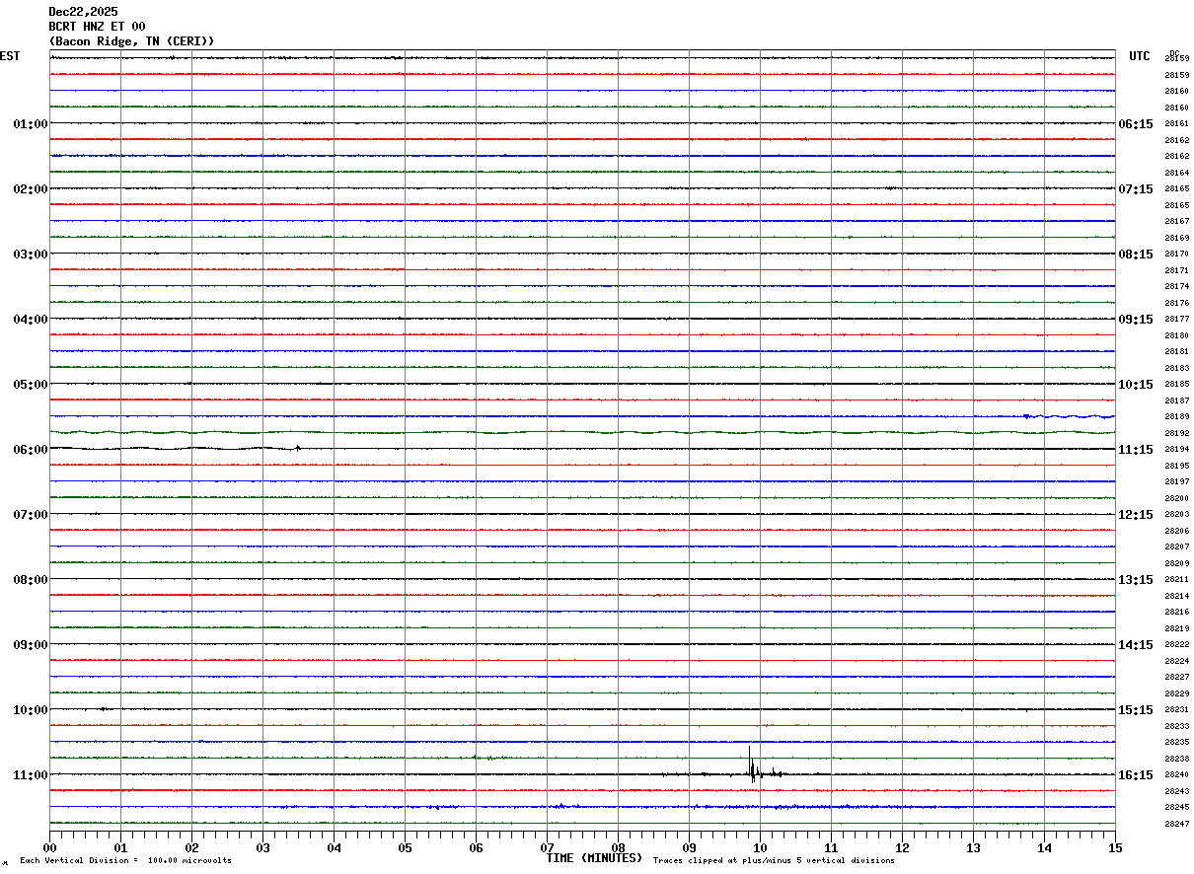
Task: Click the 09:15 UTC time label
Action: pyautogui.click(x=1136, y=320)
